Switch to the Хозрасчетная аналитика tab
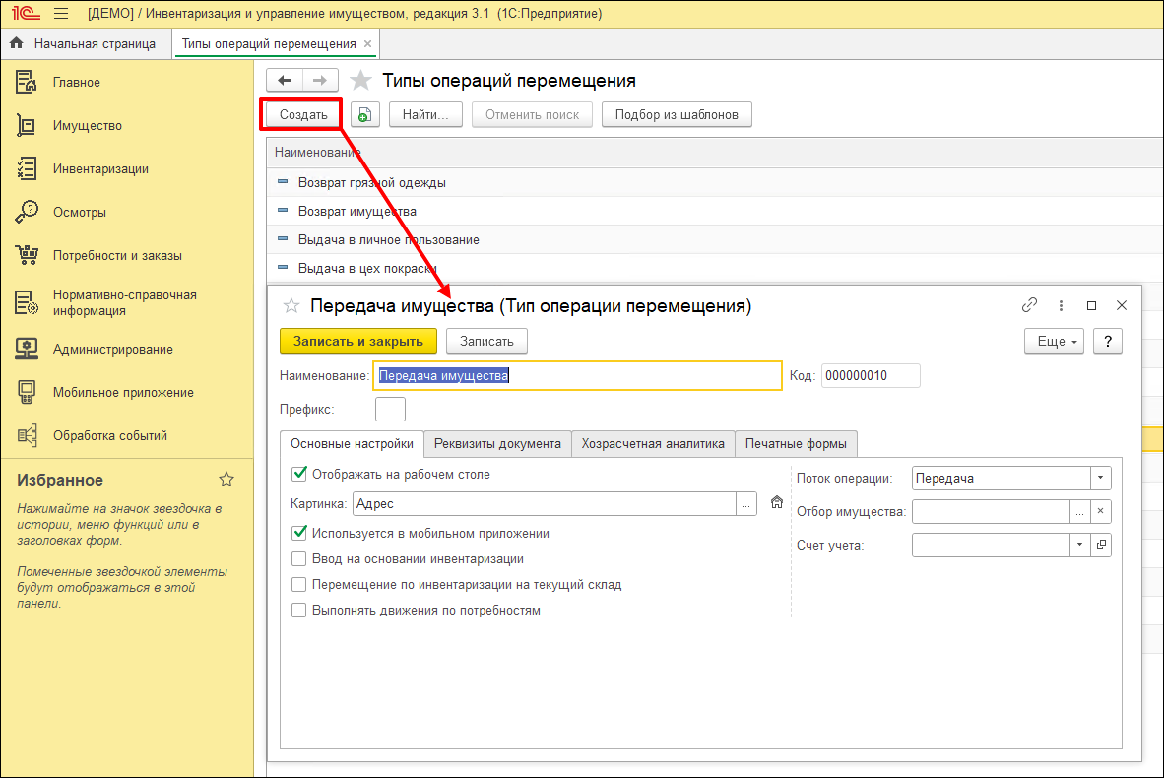 pos(653,444)
